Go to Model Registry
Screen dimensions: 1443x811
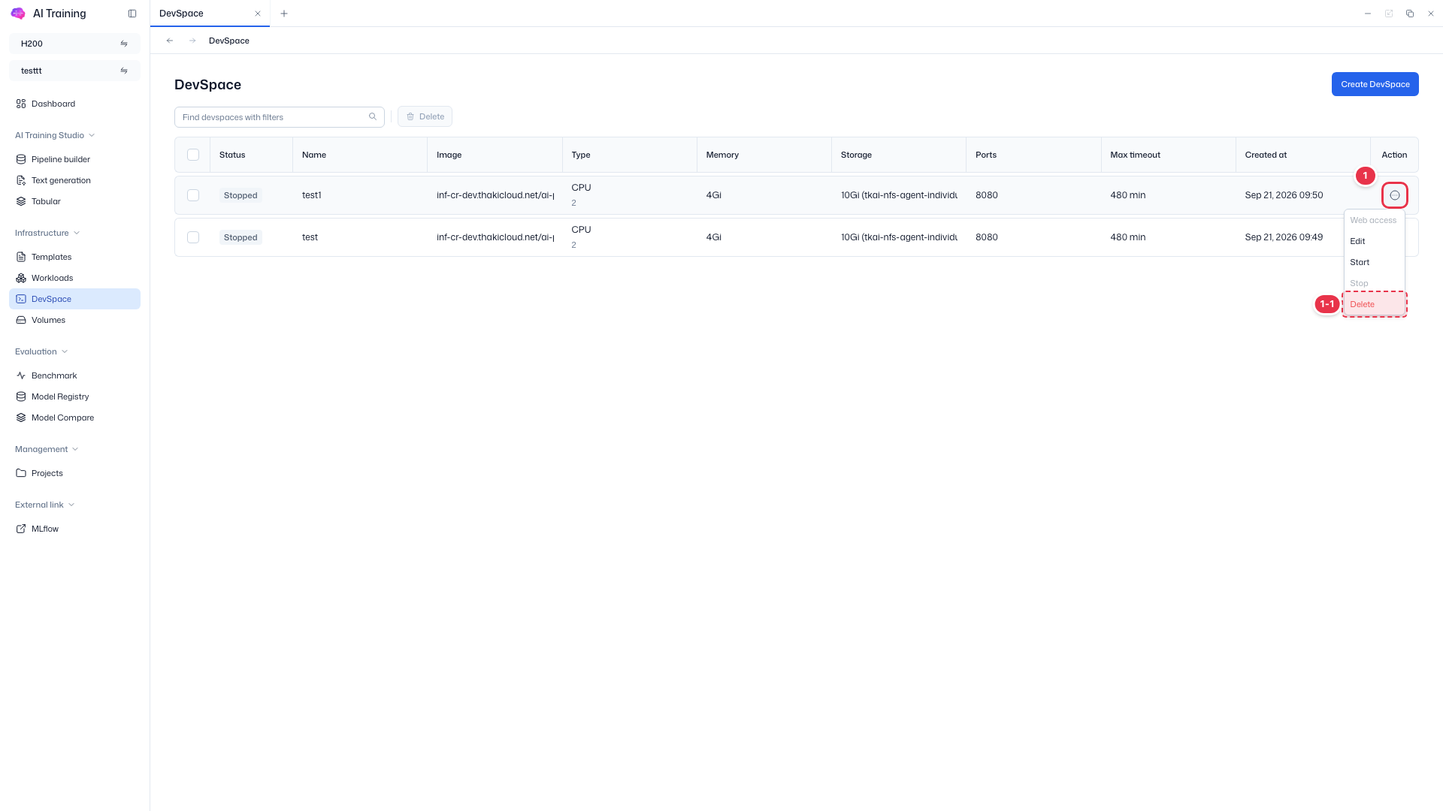(74, 396)
